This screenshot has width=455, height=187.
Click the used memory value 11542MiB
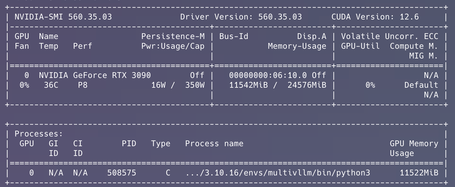248,85
